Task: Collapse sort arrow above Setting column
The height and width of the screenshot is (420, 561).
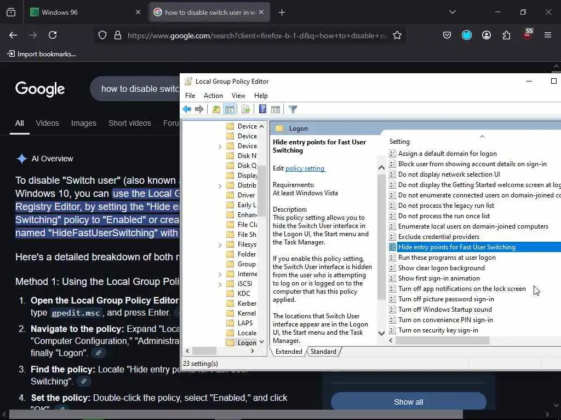Action: pos(482,136)
